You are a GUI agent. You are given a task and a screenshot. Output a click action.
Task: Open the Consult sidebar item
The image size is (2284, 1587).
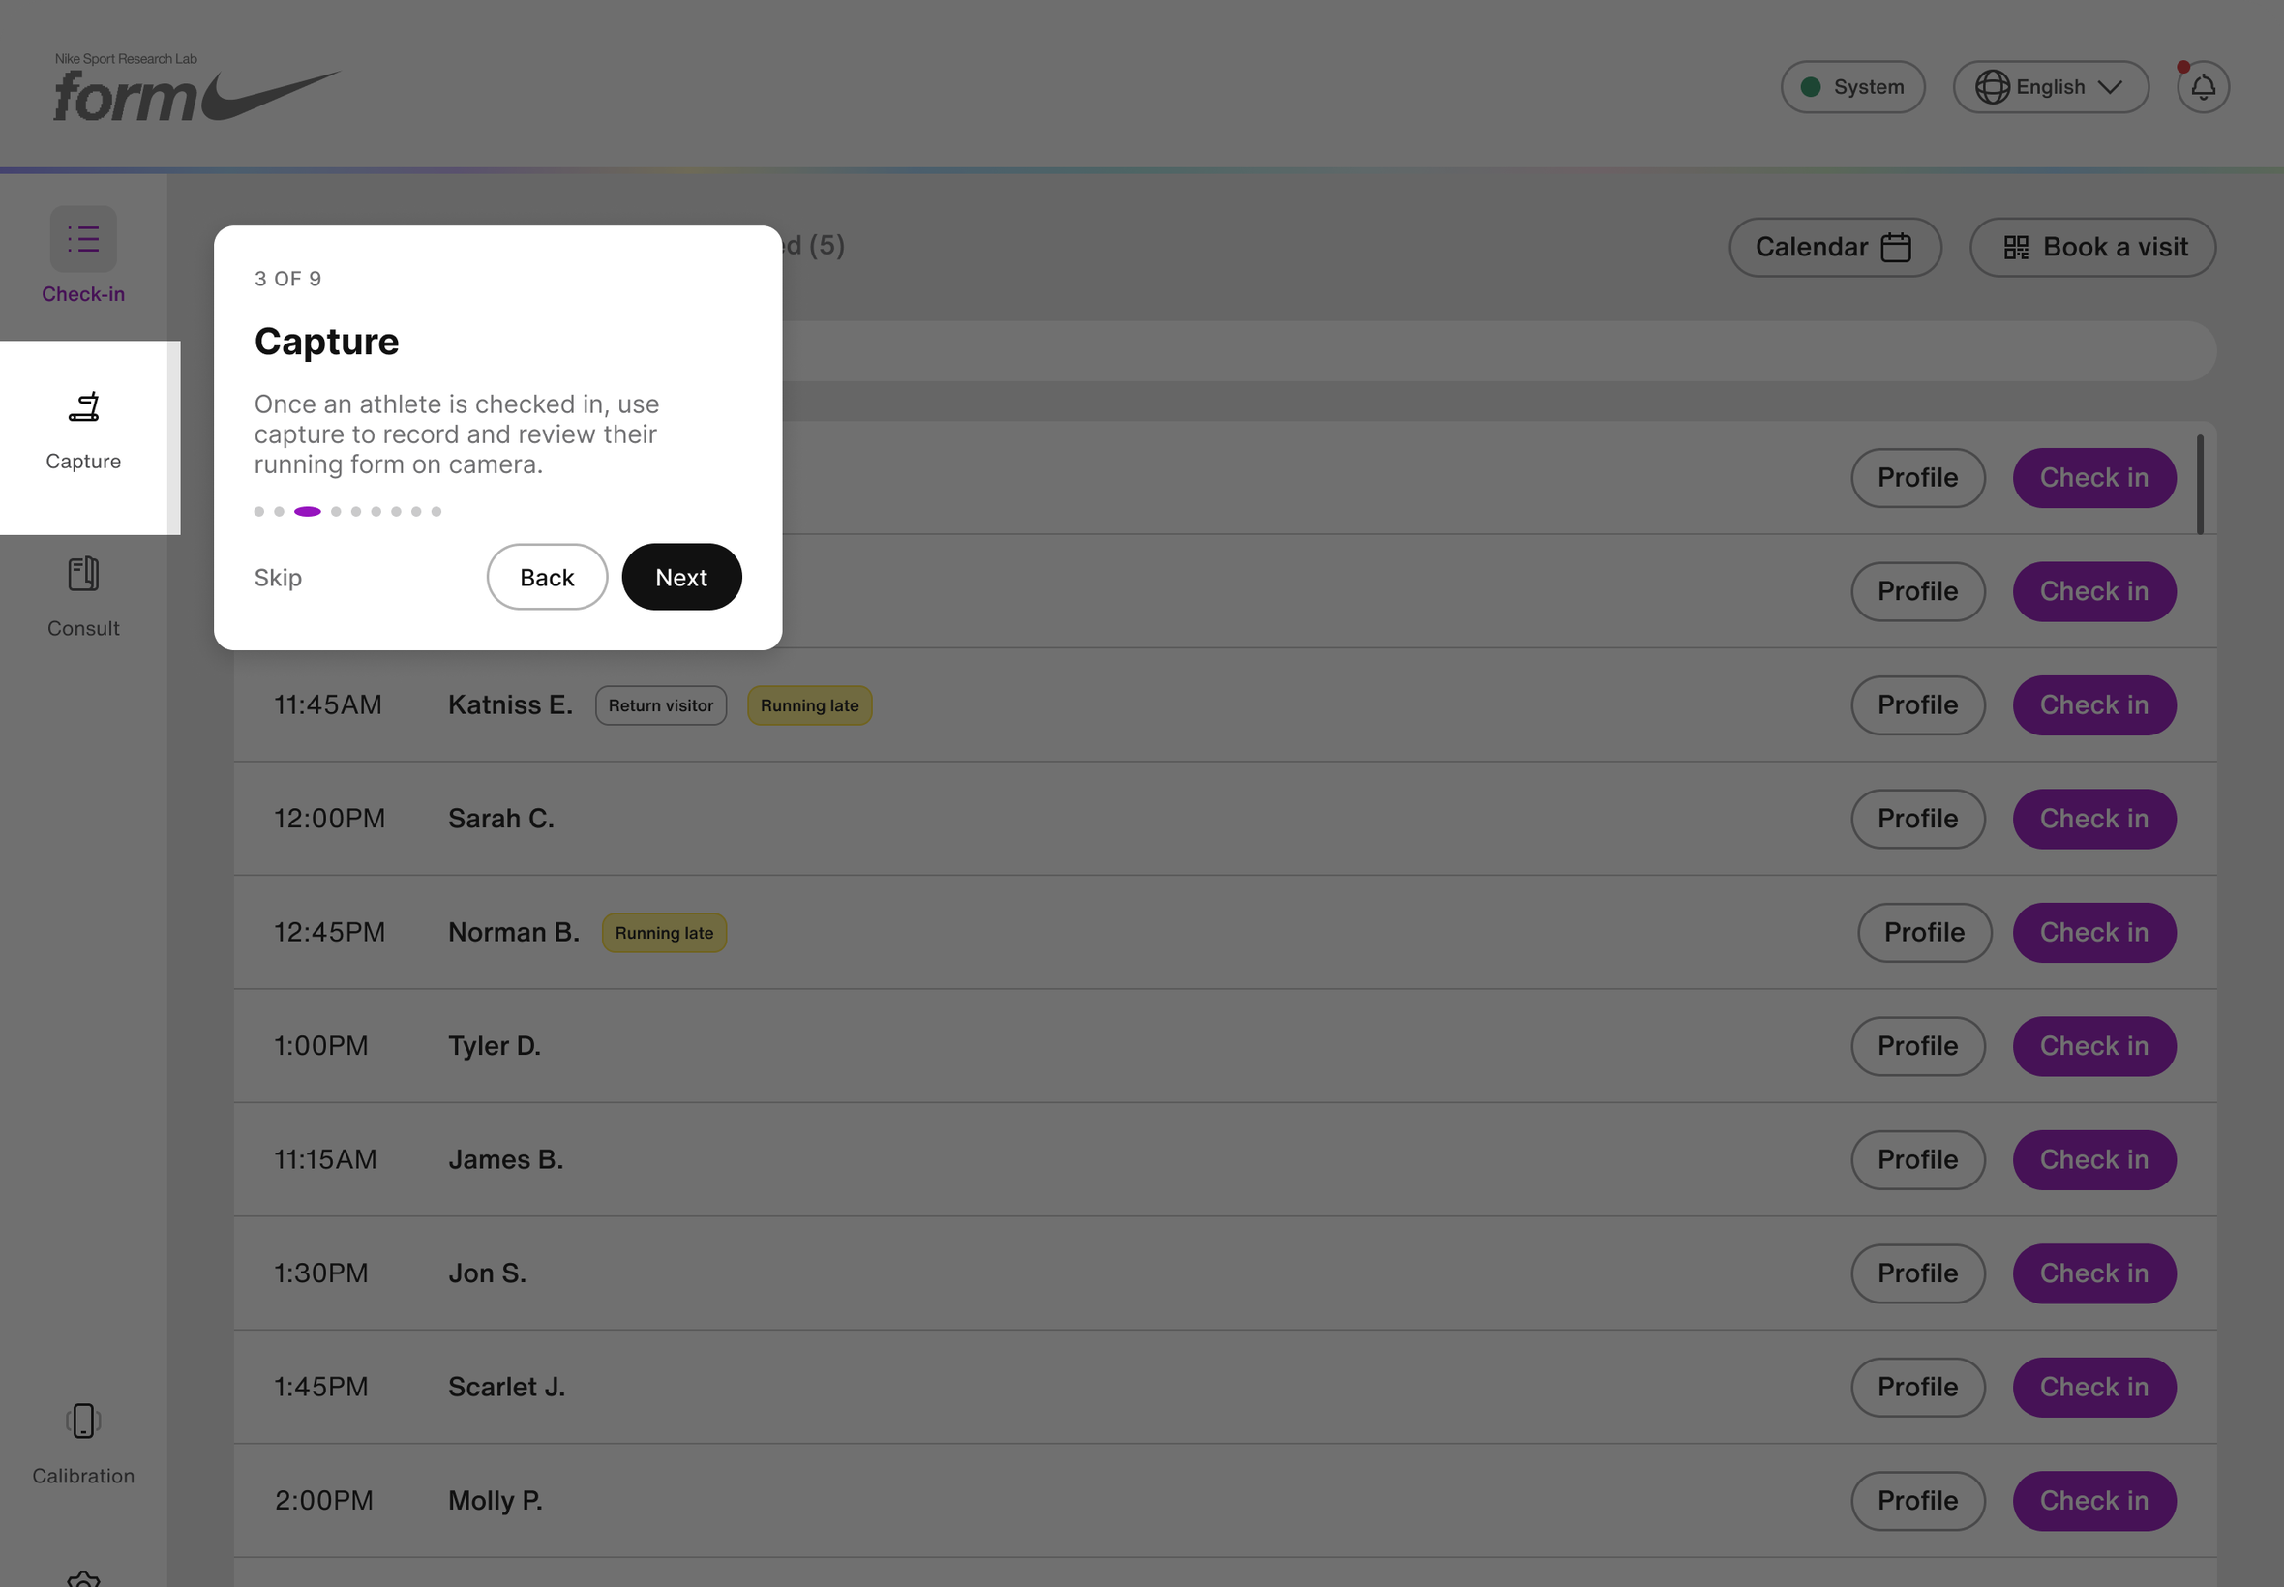pos(83,597)
